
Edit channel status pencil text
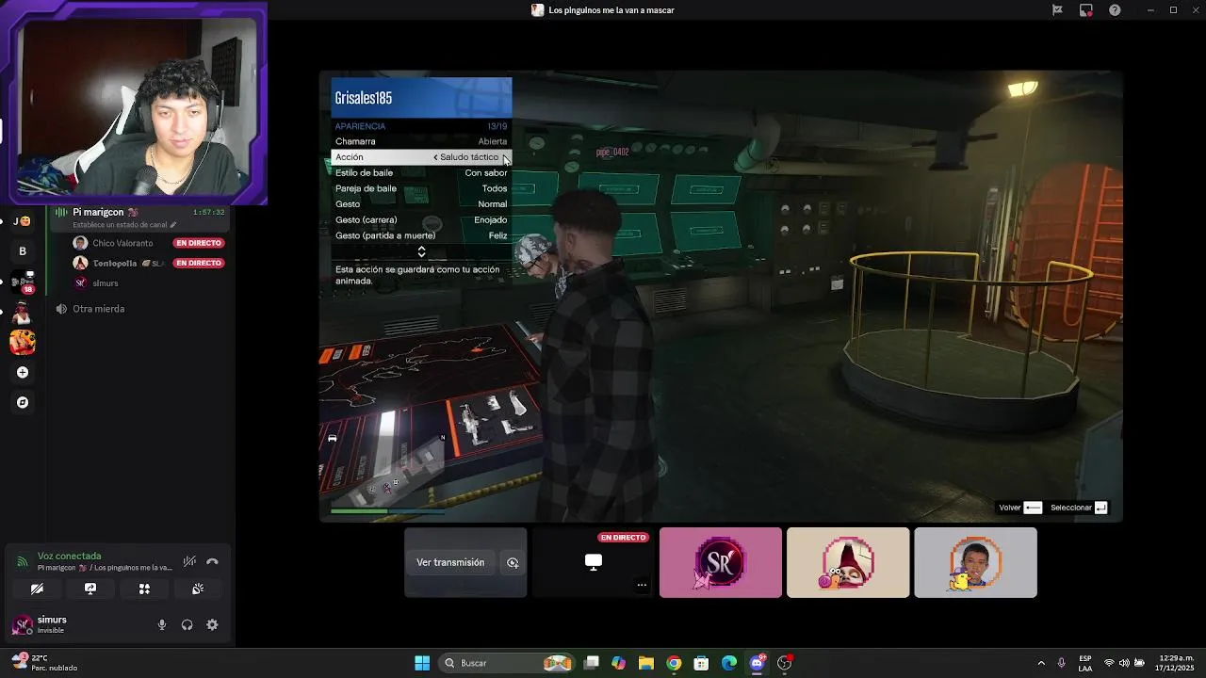tap(124, 225)
